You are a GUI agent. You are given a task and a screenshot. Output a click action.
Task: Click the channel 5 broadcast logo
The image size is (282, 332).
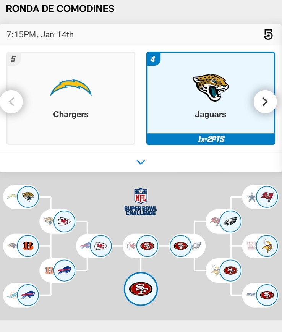[x=269, y=35]
